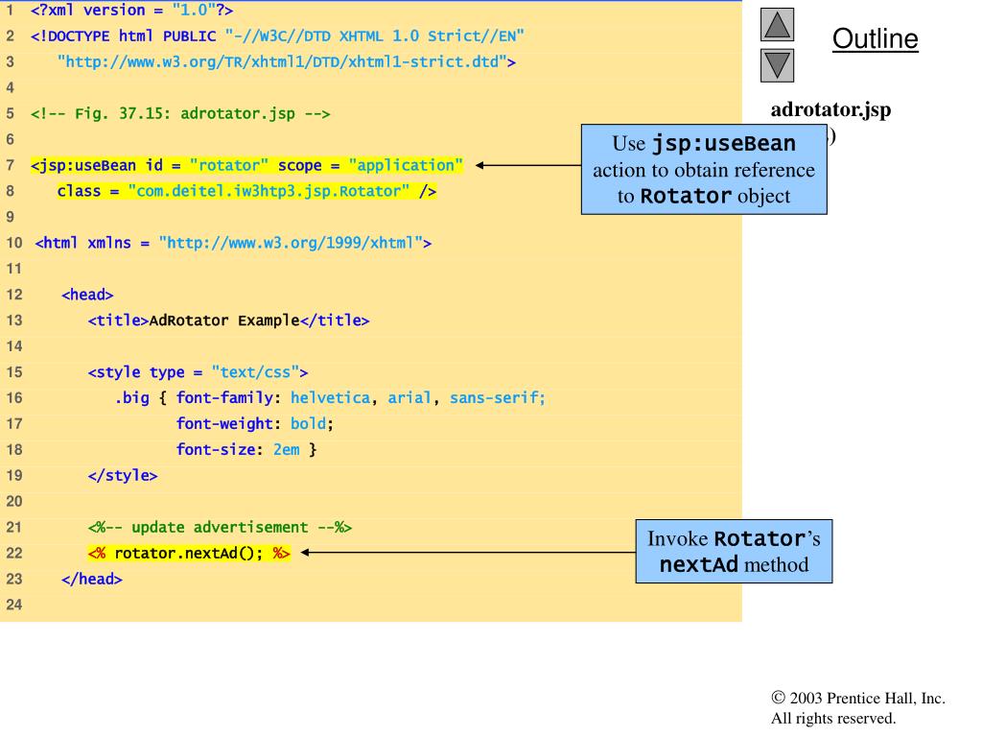The height and width of the screenshot is (737, 982).
Task: Click line number 10 in the gutter
Action: coord(13,243)
